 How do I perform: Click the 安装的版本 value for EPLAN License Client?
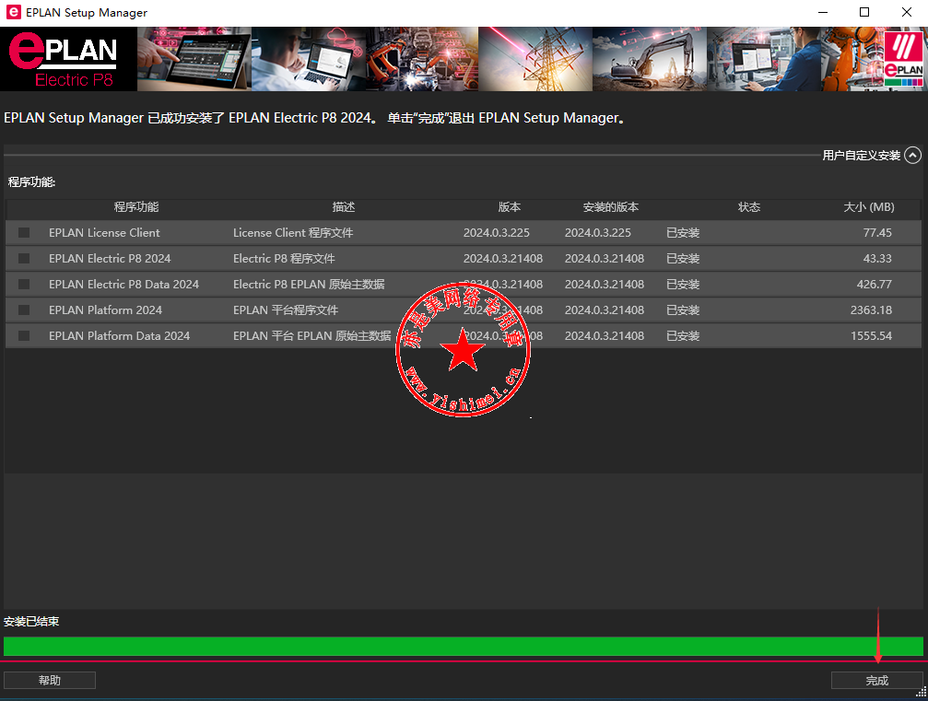click(598, 232)
